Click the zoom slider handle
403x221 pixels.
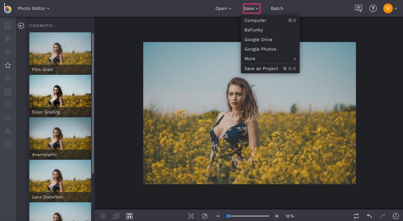coord(228,216)
